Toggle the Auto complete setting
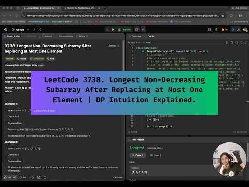Viewport: 249px width, 187px height. [147, 43]
